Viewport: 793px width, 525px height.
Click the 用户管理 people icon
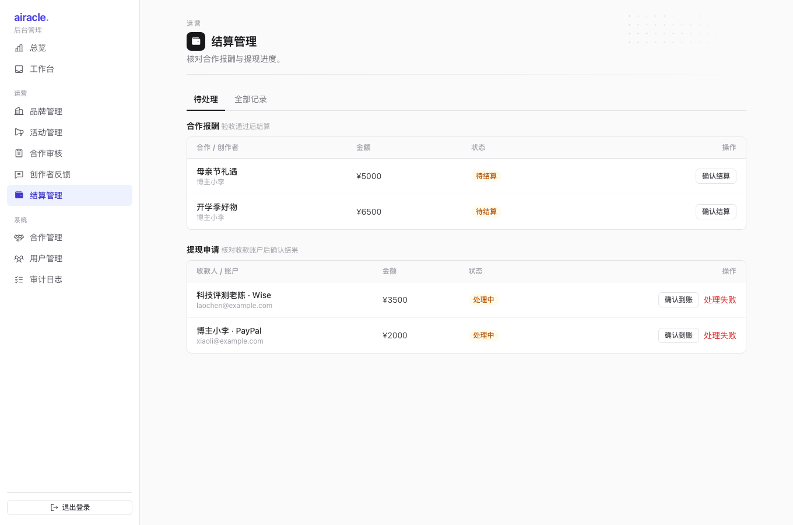point(19,258)
